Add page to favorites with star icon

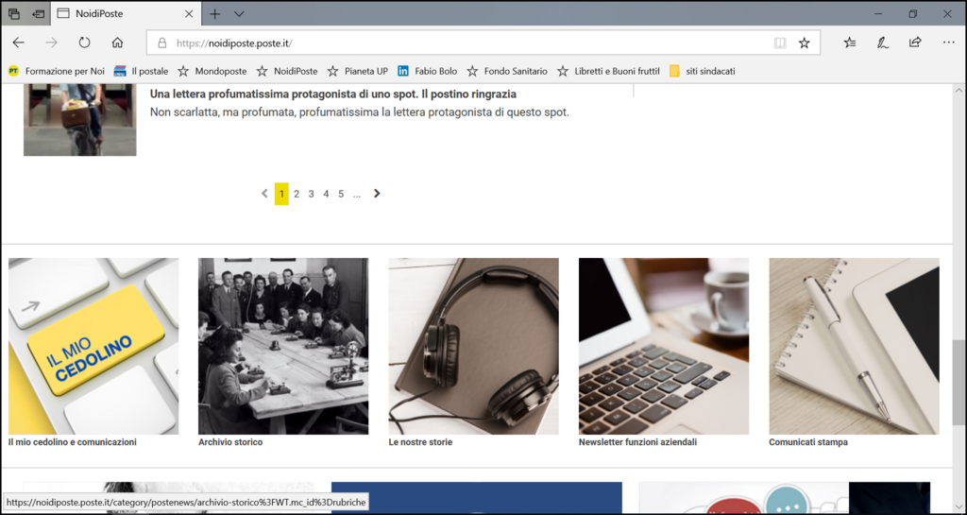(805, 43)
